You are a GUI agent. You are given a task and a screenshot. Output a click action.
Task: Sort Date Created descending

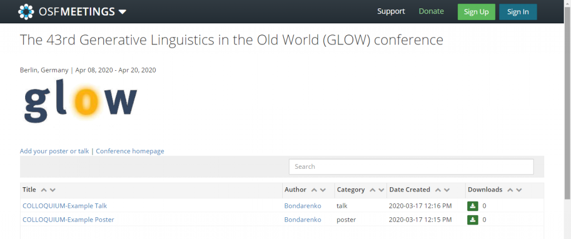447,190
